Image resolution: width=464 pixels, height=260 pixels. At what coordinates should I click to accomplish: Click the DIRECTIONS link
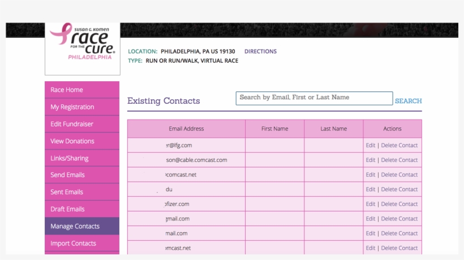click(x=260, y=51)
